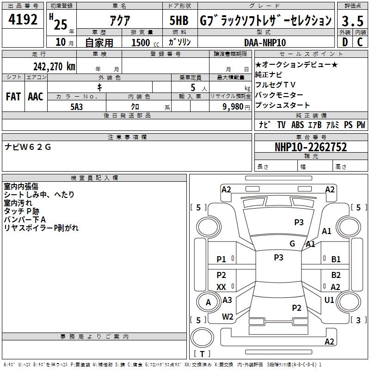Click the lot number 4192

click(24, 19)
